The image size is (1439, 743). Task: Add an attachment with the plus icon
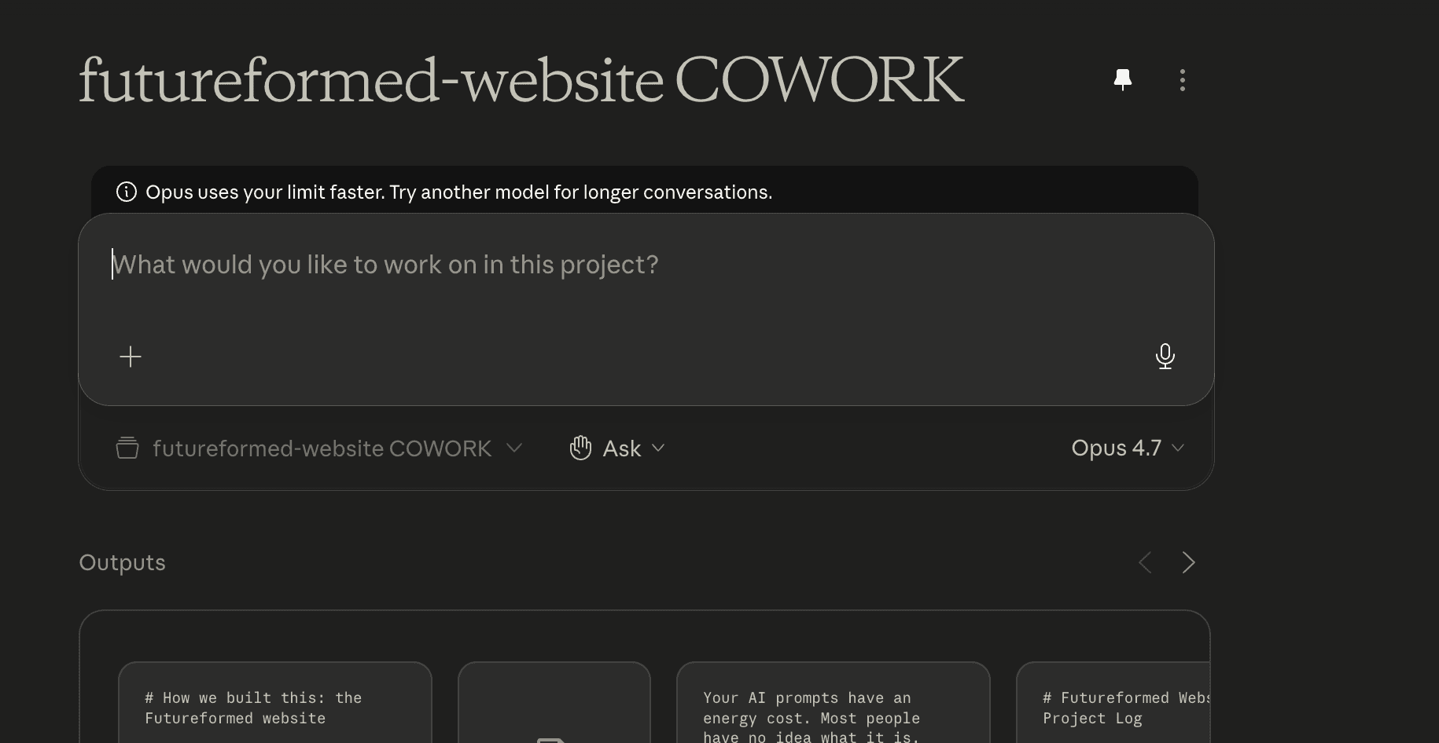point(131,357)
